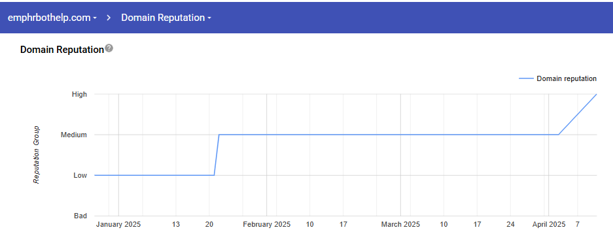The width and height of the screenshot is (613, 249).
Task: Click the February 2025 axis label
Action: (x=267, y=224)
